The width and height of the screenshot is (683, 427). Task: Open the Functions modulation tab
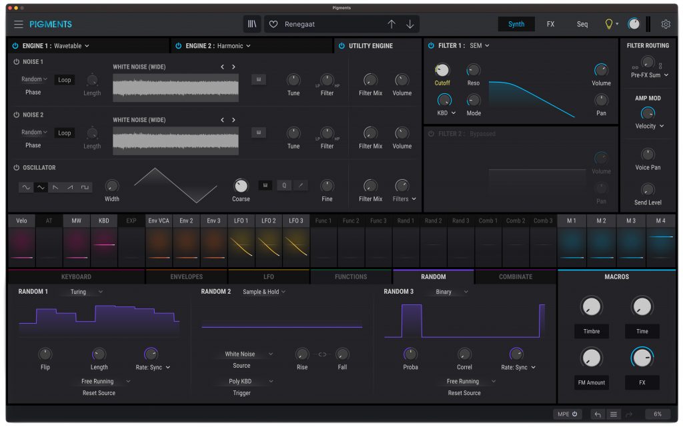point(352,276)
